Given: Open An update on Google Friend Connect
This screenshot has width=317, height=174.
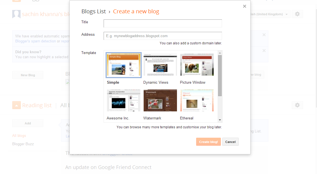Looking at the screenshot, I should 108,167.
